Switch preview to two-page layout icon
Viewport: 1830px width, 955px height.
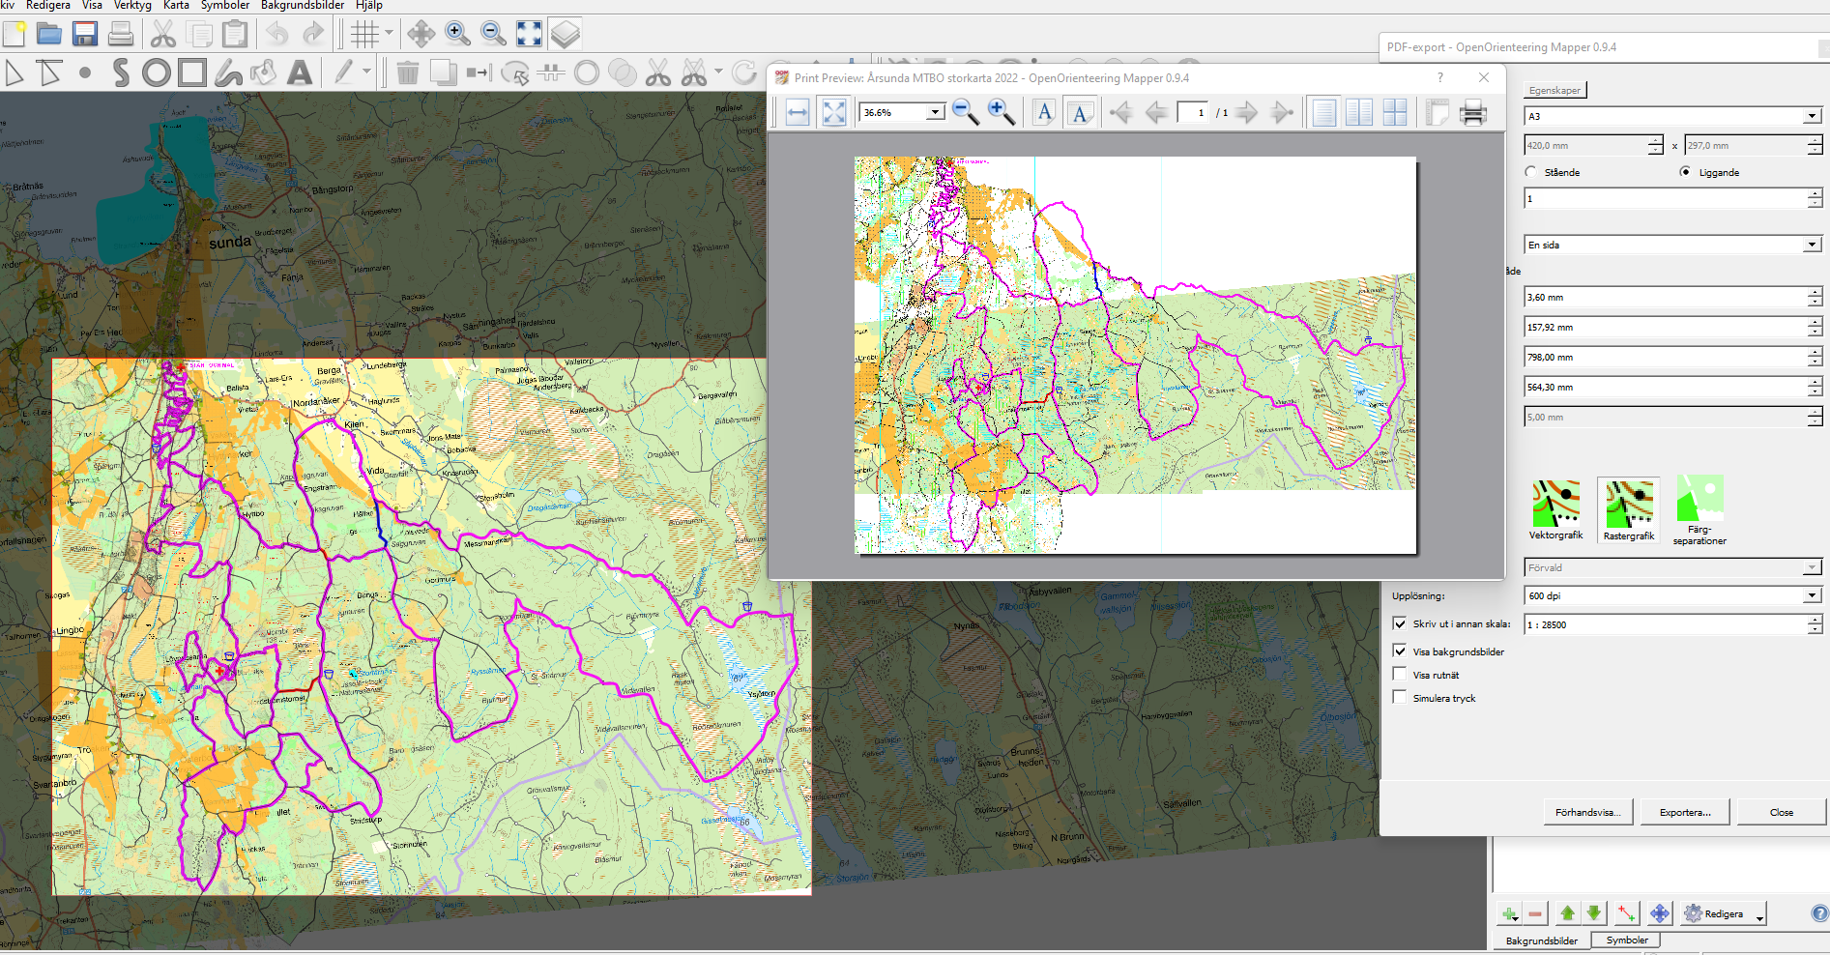point(1359,112)
